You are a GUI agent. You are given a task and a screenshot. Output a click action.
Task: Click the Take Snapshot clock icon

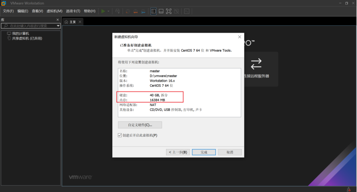tap(128, 11)
